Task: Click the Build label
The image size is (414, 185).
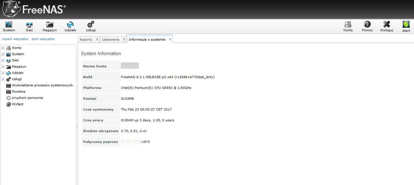Action: click(x=88, y=77)
